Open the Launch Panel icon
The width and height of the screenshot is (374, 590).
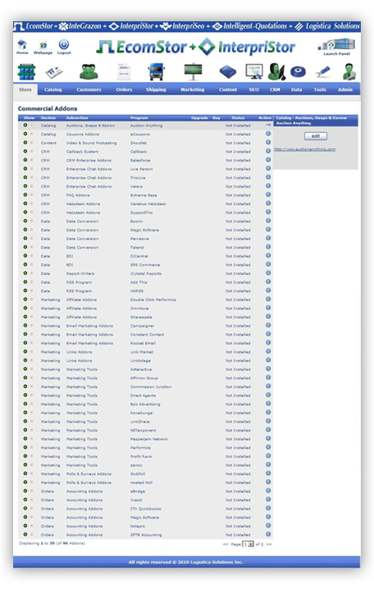pos(336,45)
